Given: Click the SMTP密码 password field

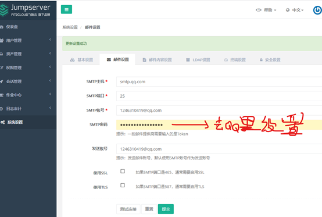Looking at the screenshot, I should click(219, 124).
